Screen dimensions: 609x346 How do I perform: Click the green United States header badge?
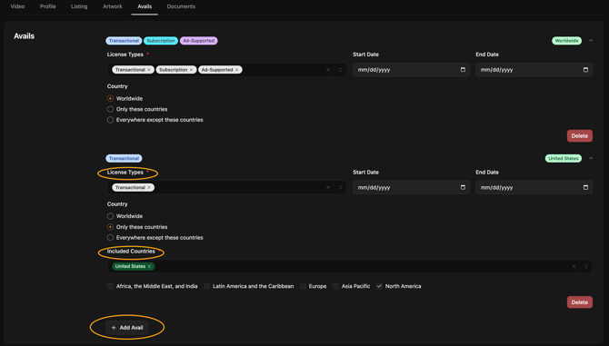point(564,158)
